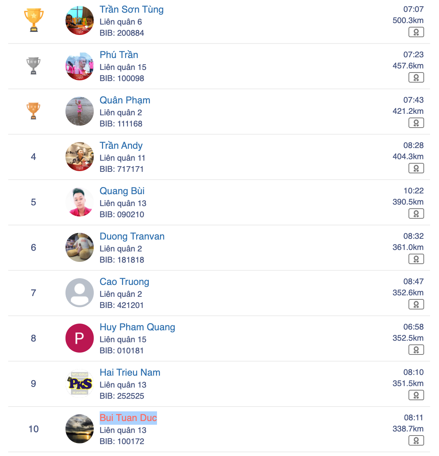439x456 pixels.
Task: Open certificate badge for Huy Pham Quang
Action: click(x=416, y=350)
